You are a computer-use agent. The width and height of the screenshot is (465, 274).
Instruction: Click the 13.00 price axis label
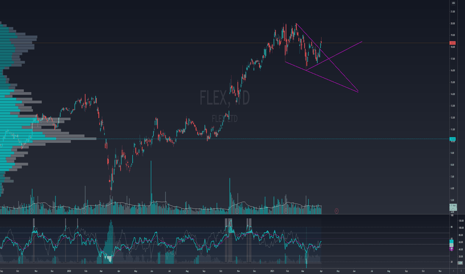pyautogui.click(x=453, y=106)
